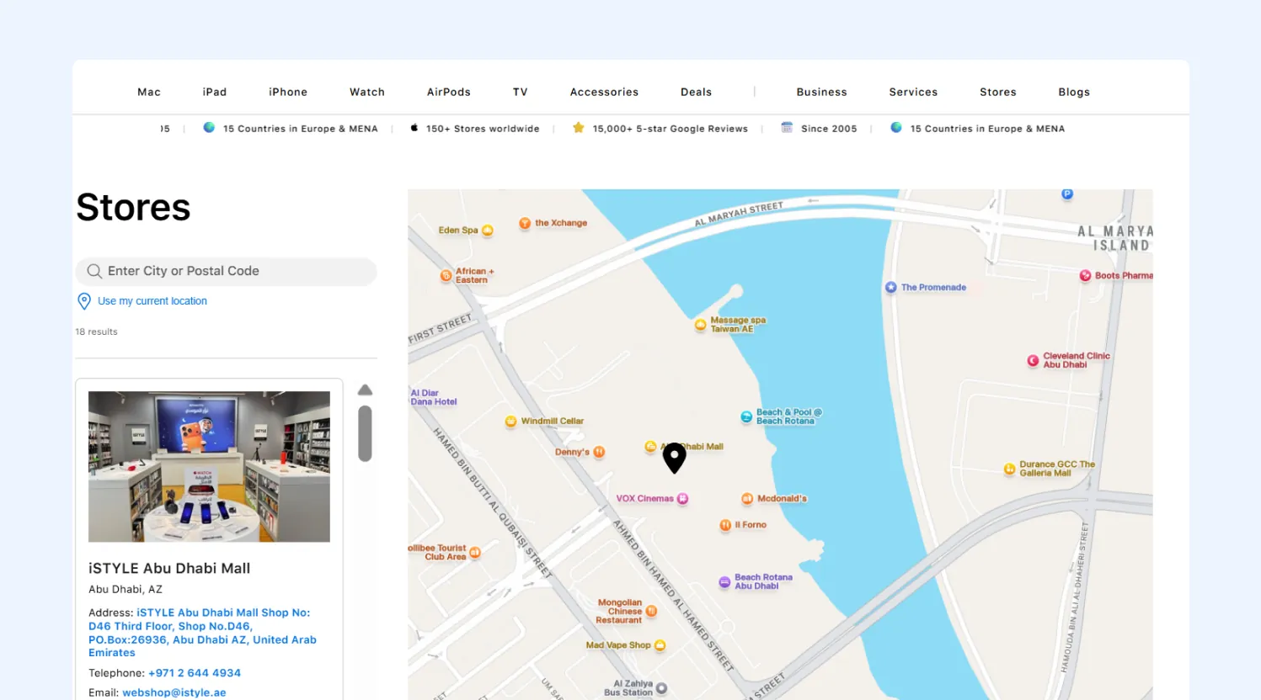Open the TV menu
Screen dimensions: 1261x700
521,93
